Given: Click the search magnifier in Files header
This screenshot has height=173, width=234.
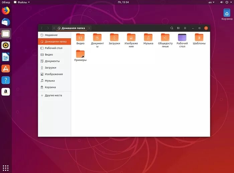Looking at the screenshot, I should coord(172,28).
